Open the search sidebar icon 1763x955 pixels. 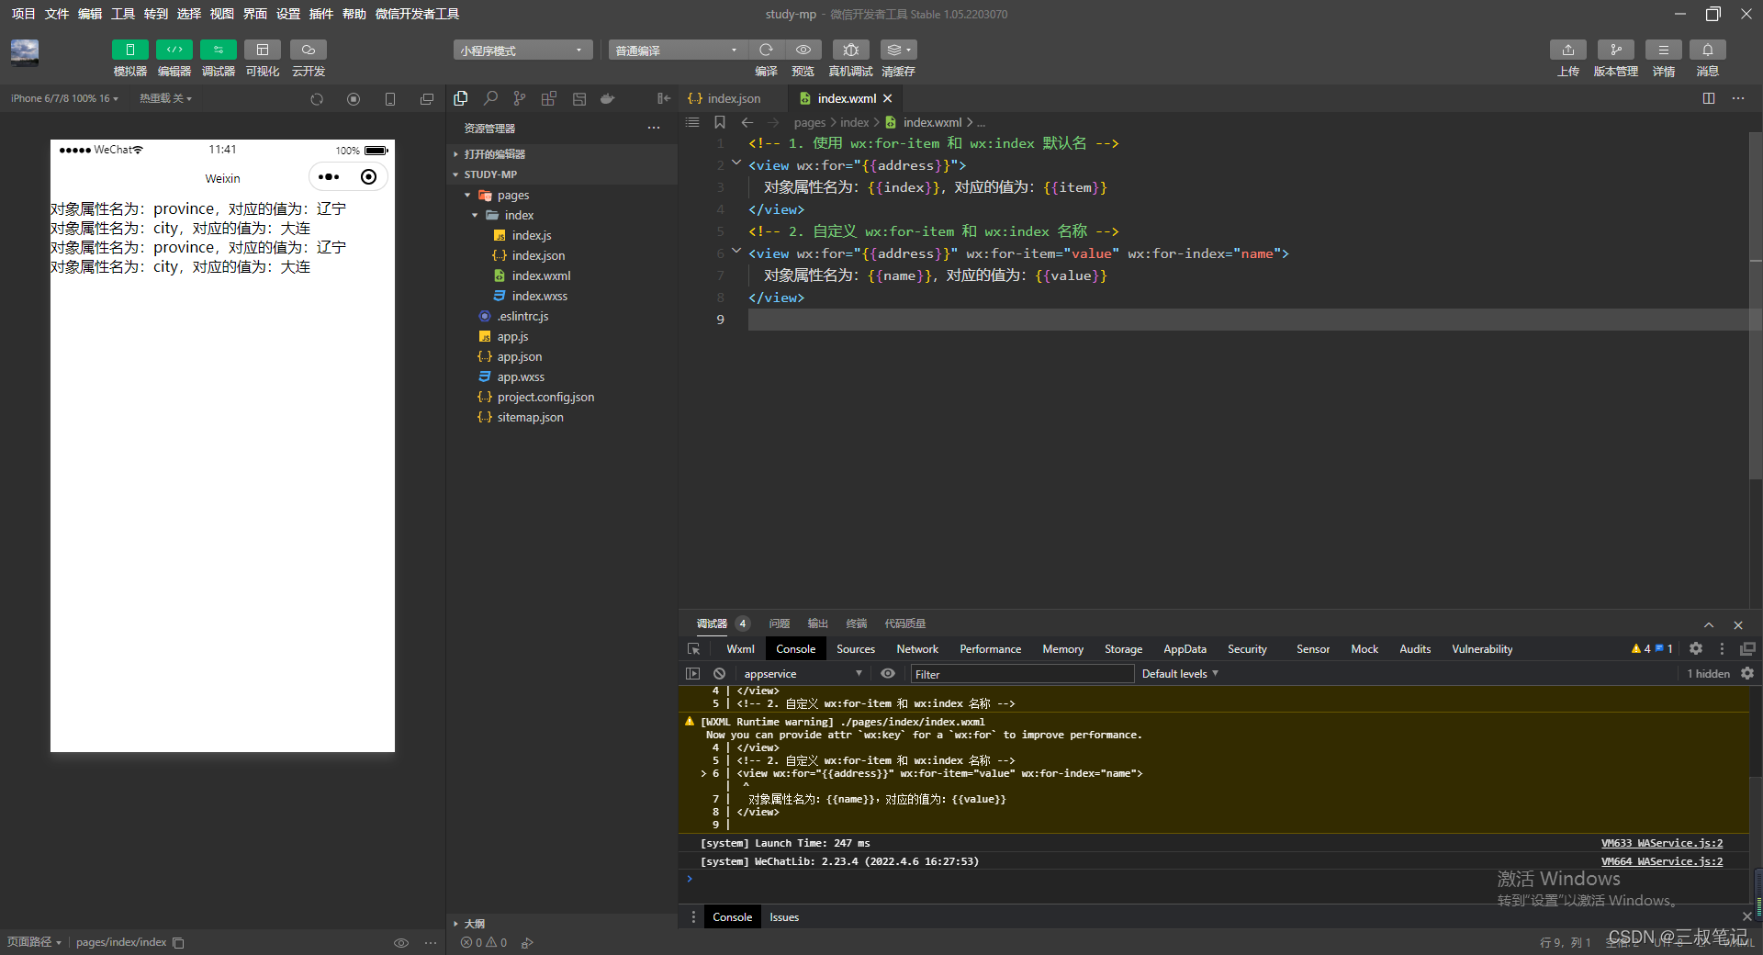click(490, 98)
